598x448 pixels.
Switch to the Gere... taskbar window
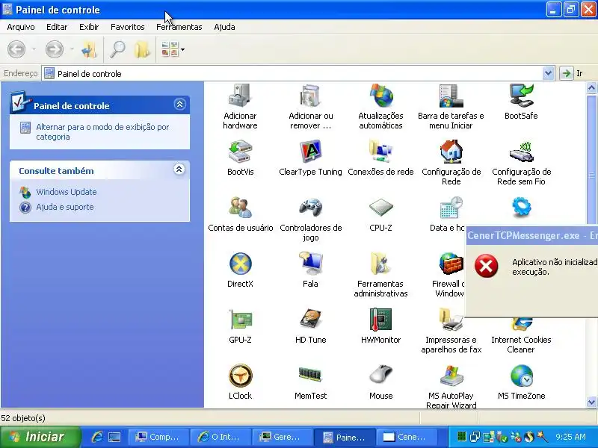point(283,437)
